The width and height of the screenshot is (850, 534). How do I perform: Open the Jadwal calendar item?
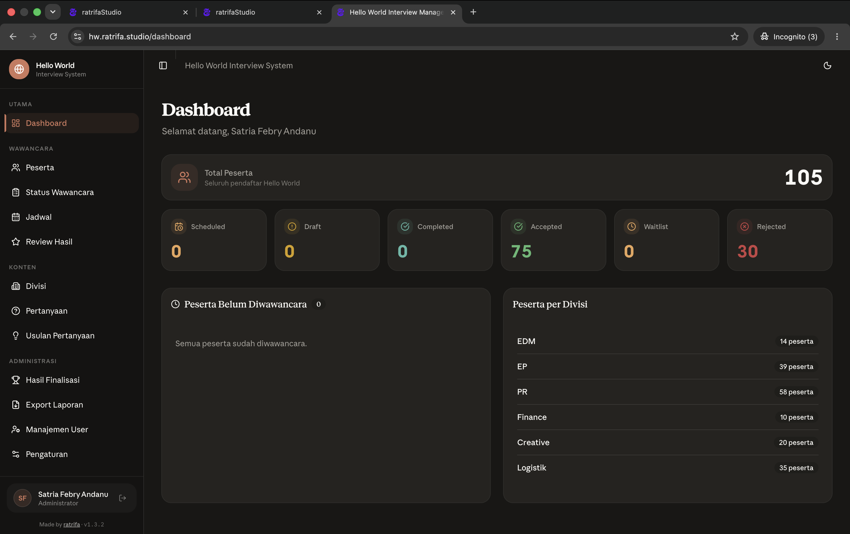click(72, 217)
